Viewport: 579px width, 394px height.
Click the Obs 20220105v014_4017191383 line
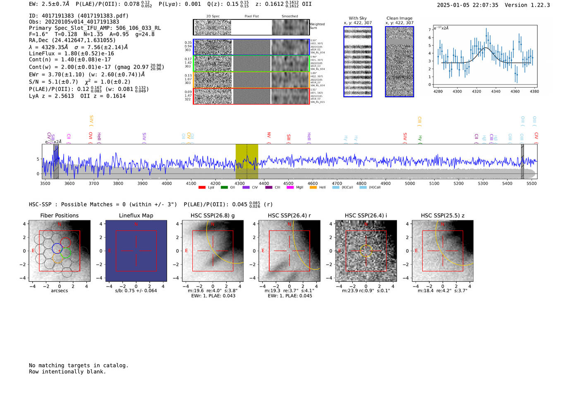pyautogui.click(x=74, y=22)
